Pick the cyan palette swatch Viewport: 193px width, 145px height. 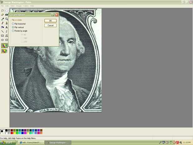tap(20, 133)
